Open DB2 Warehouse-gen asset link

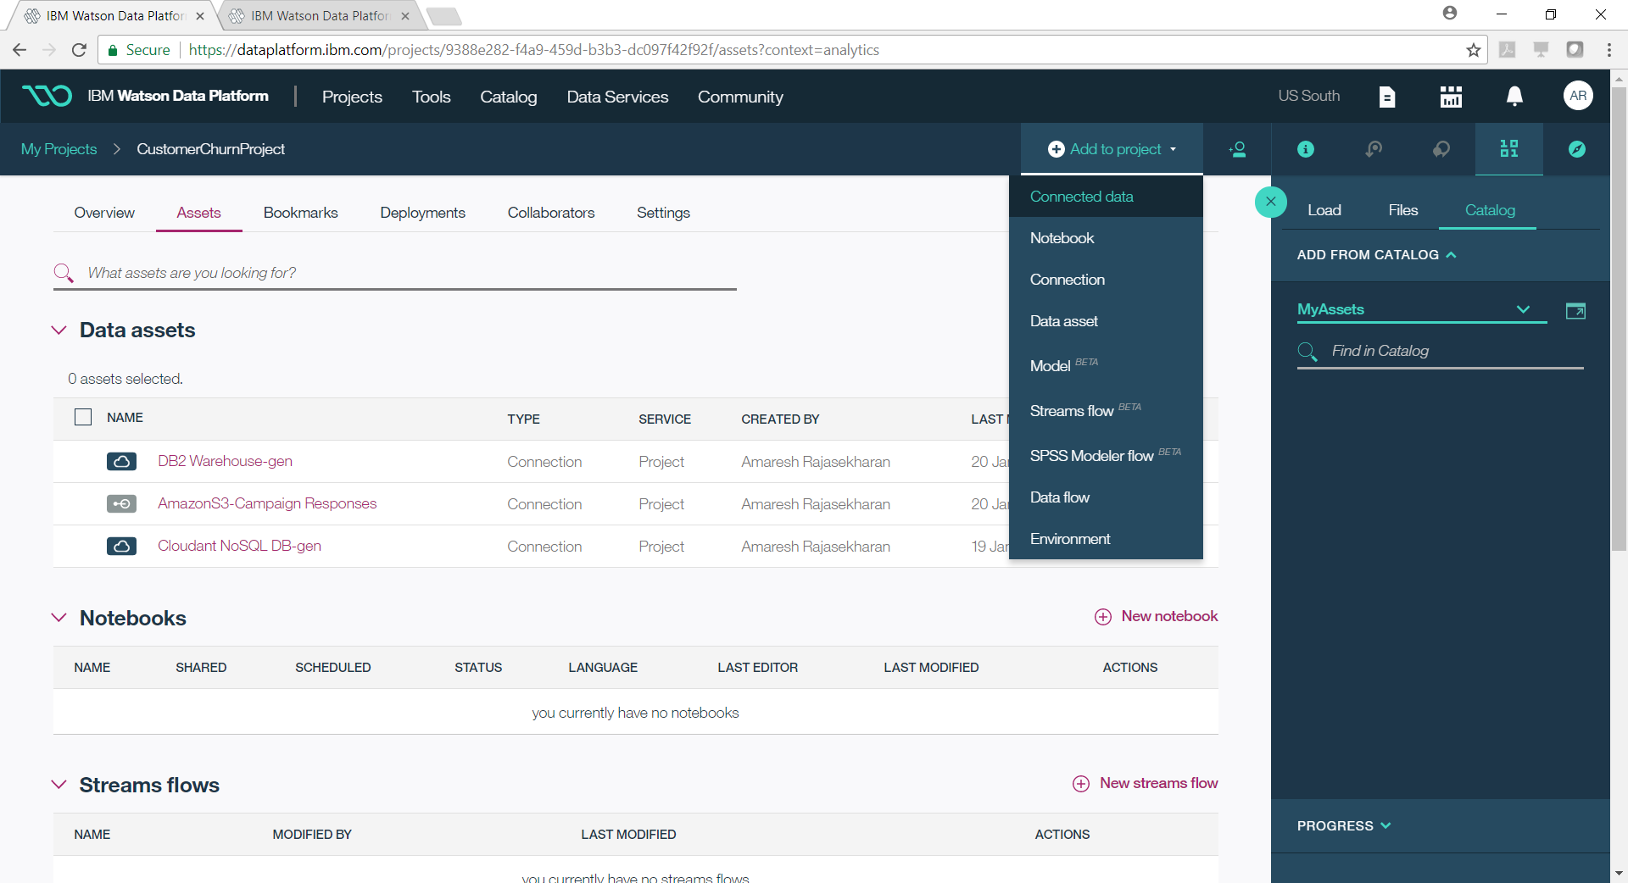pyautogui.click(x=225, y=461)
